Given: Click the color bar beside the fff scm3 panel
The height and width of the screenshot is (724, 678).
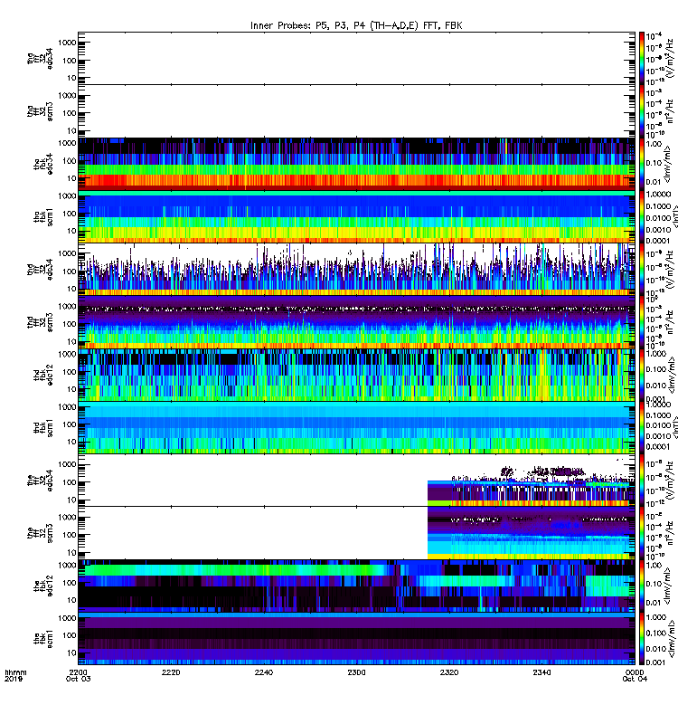Looking at the screenshot, I should pos(641,533).
